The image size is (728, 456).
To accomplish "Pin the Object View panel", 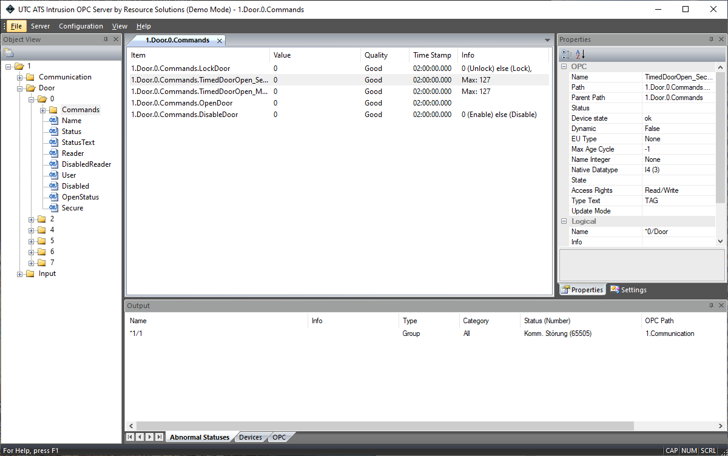I will point(106,39).
